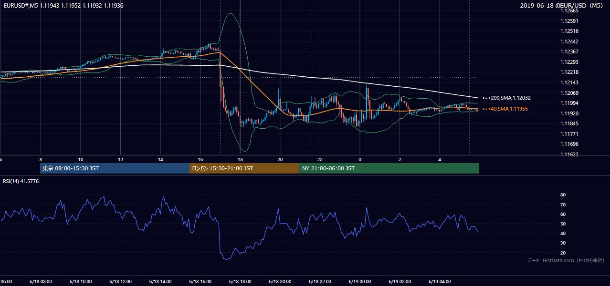Click hour tick 22 under the price chart

pos(320,159)
